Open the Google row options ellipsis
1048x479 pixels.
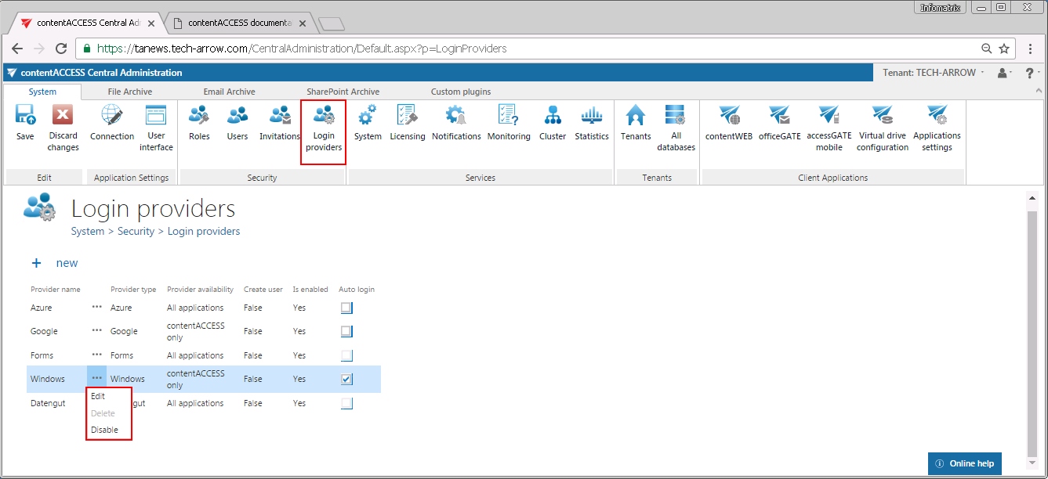click(x=96, y=331)
